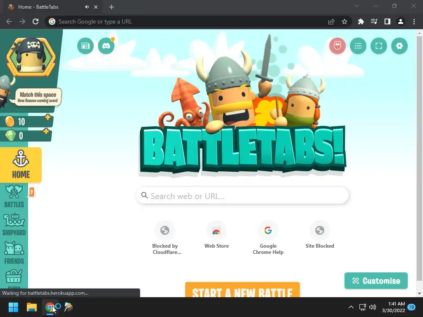Click the Customise button
The height and width of the screenshot is (317, 423).
(376, 281)
